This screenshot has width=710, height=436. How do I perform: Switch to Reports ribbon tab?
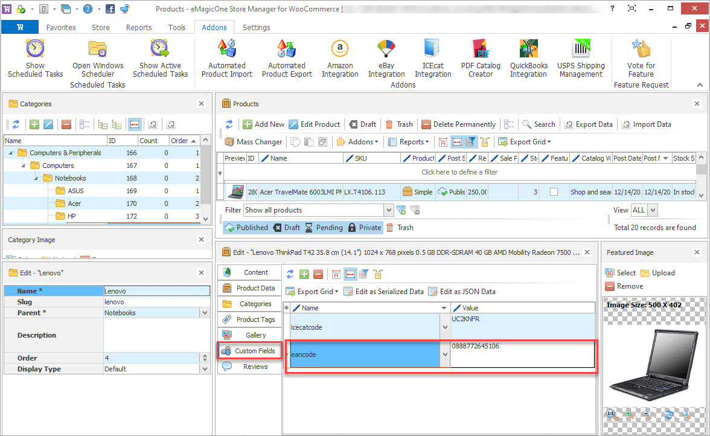pos(139,28)
